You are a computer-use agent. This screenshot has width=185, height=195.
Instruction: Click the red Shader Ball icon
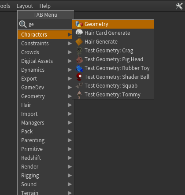click(x=79, y=77)
